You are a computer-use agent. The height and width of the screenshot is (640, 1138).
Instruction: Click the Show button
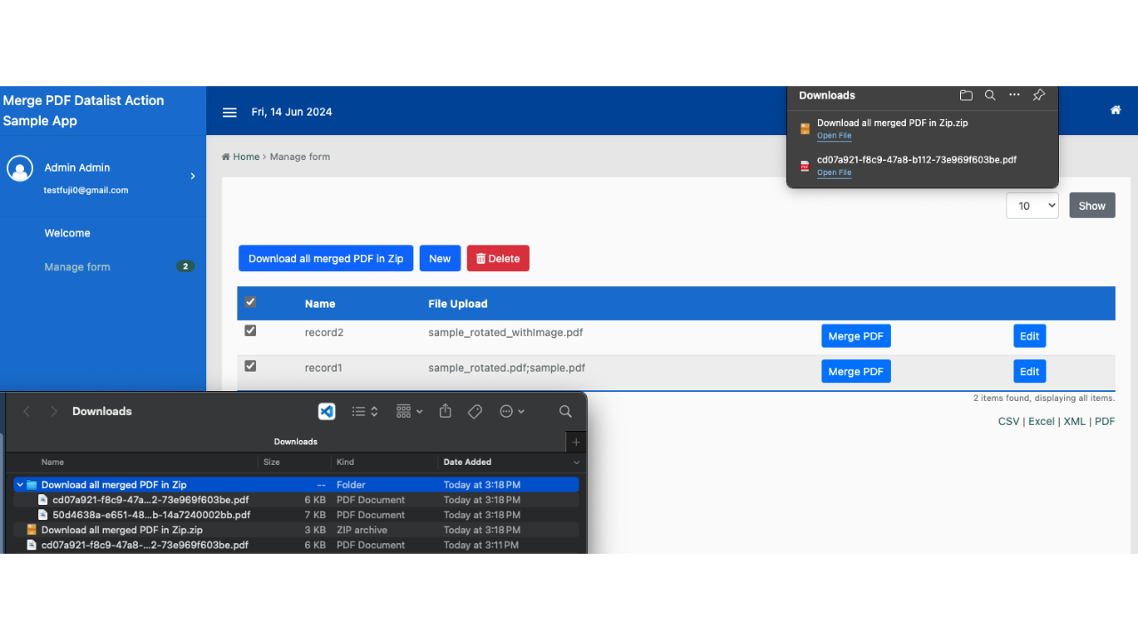1092,205
